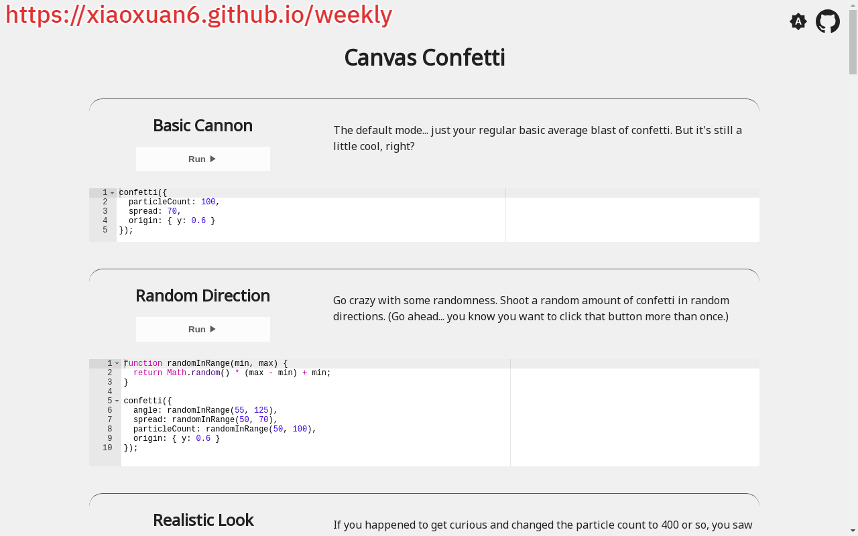Select line number 10 in Random Direction gutter

pyautogui.click(x=107, y=448)
